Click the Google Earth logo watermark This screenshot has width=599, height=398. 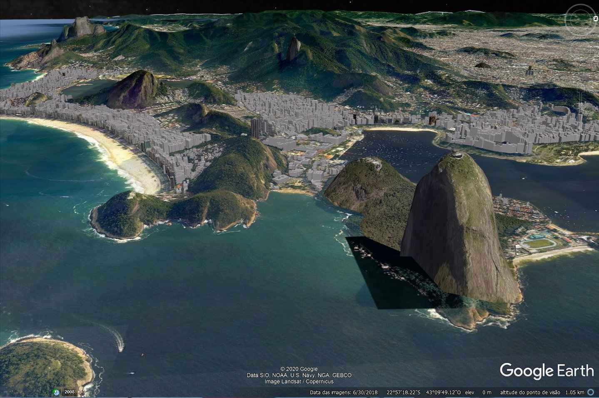tap(546, 371)
